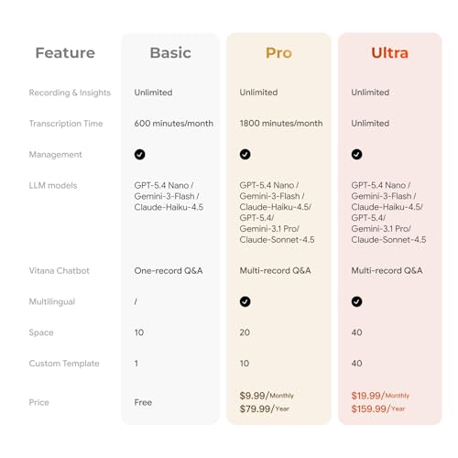The height and width of the screenshot is (458, 458).
Task: Click One-record Q&A in Basic column
Action: [169, 270]
